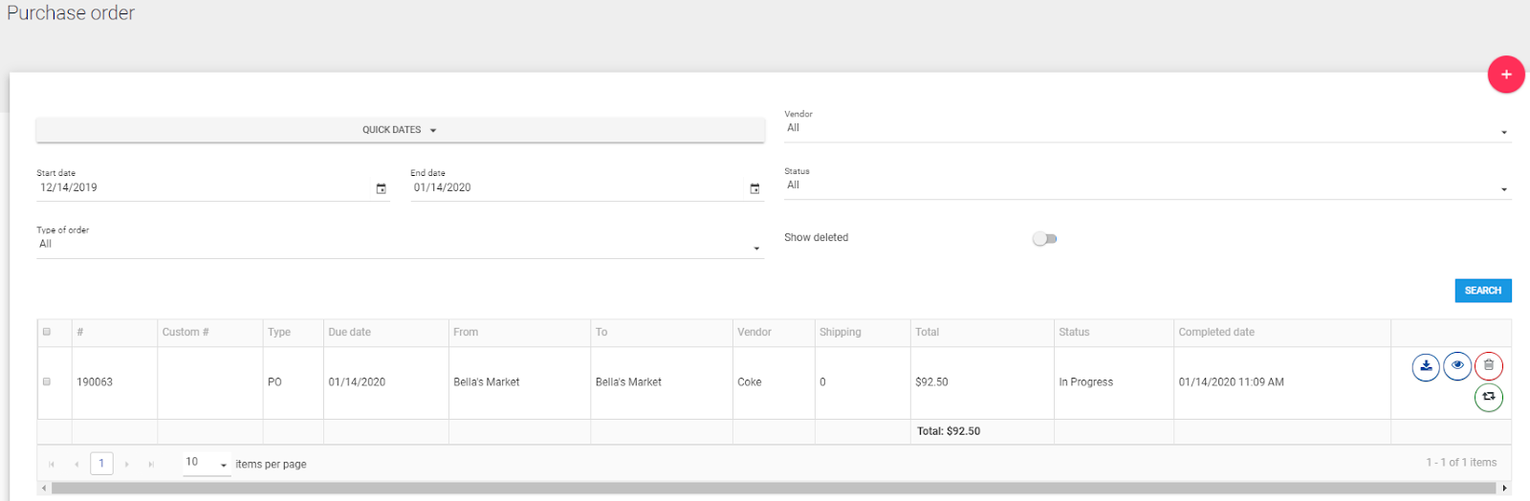Delete purchase order 190063
The height and width of the screenshot is (501, 1530).
(x=1489, y=366)
